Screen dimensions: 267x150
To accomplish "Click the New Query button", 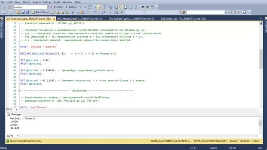I will 40,12.
